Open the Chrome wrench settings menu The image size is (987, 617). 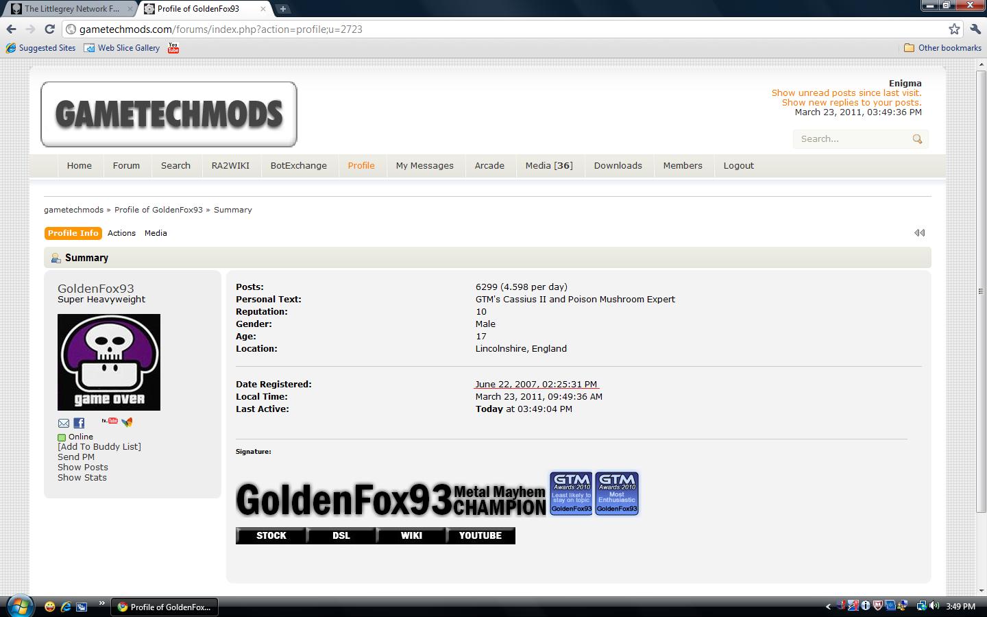[975, 29]
